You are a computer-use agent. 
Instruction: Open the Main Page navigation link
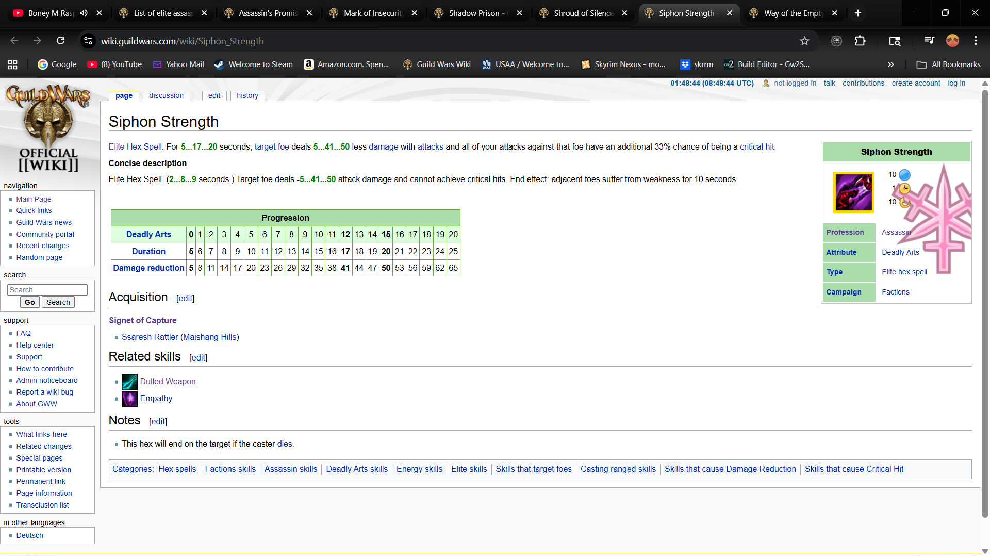34,199
